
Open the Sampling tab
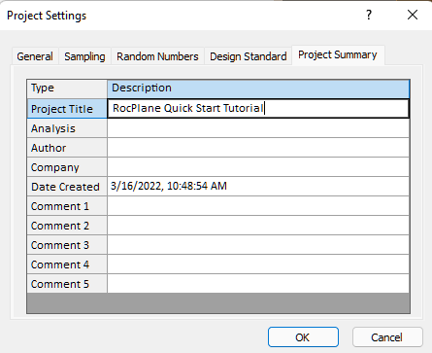point(84,56)
